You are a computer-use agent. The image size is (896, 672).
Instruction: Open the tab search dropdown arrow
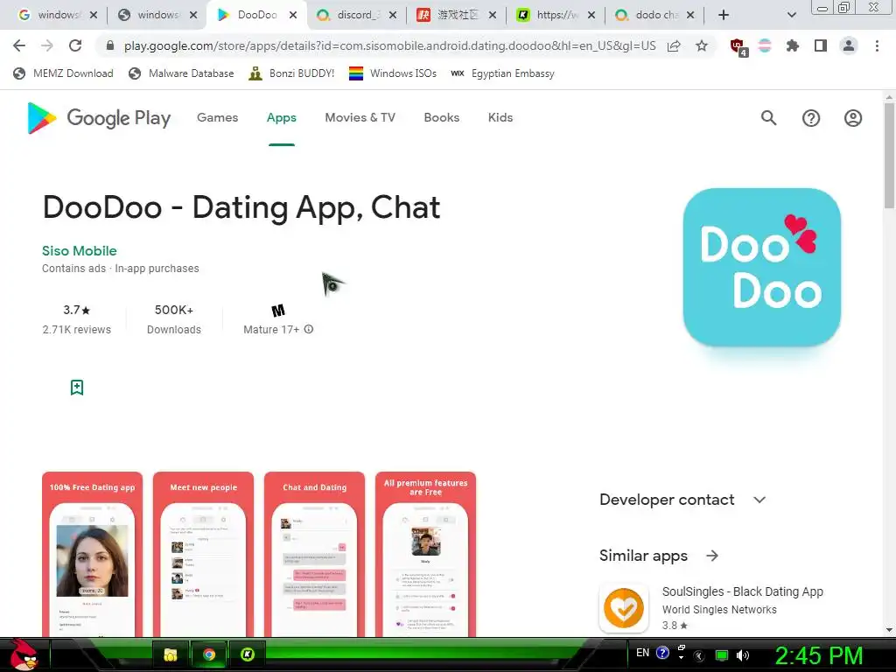pyautogui.click(x=791, y=15)
